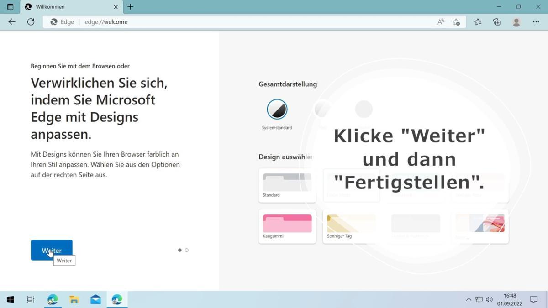Open the Favorites list icon

click(x=478, y=22)
